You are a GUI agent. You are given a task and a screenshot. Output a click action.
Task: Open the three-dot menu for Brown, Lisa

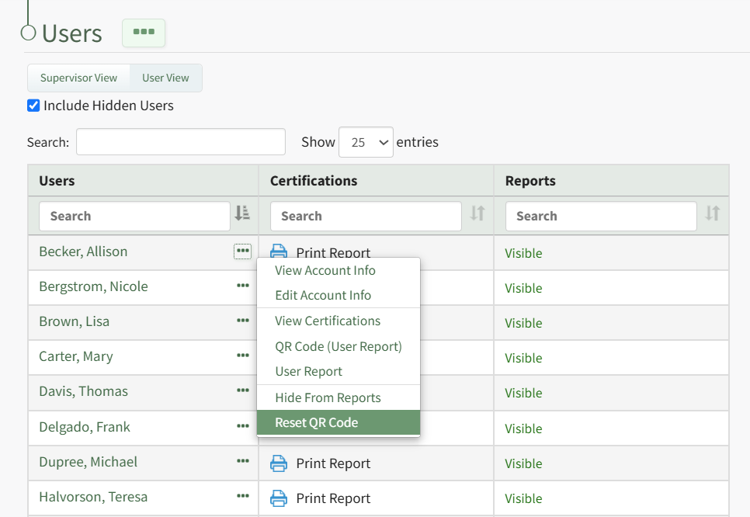(242, 321)
